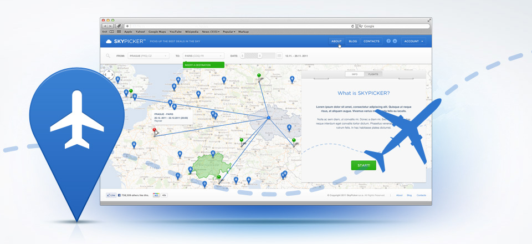
Task: Expand the ACCOUNT dropdown menu
Action: click(413, 41)
